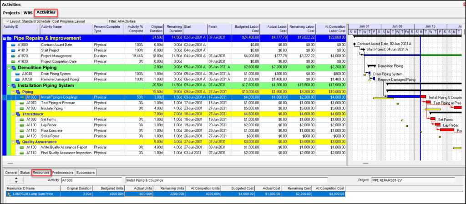This screenshot has height=204, width=466.
Task: Select the Project Management activity name cell
Action: click(x=66, y=56)
